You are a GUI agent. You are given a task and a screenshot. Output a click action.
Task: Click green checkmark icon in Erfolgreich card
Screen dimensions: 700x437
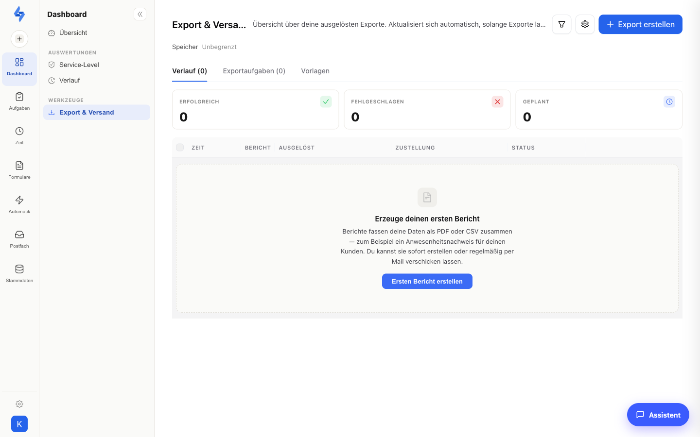coord(326,101)
